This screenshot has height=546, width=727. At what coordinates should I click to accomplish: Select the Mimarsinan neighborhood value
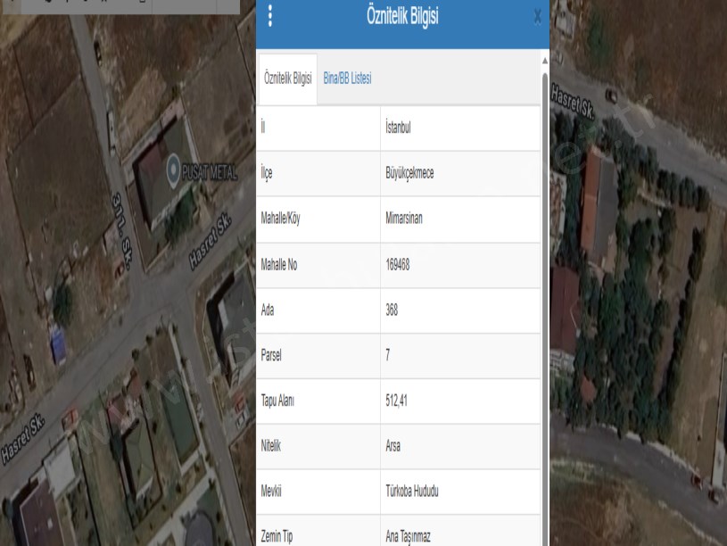(x=401, y=219)
